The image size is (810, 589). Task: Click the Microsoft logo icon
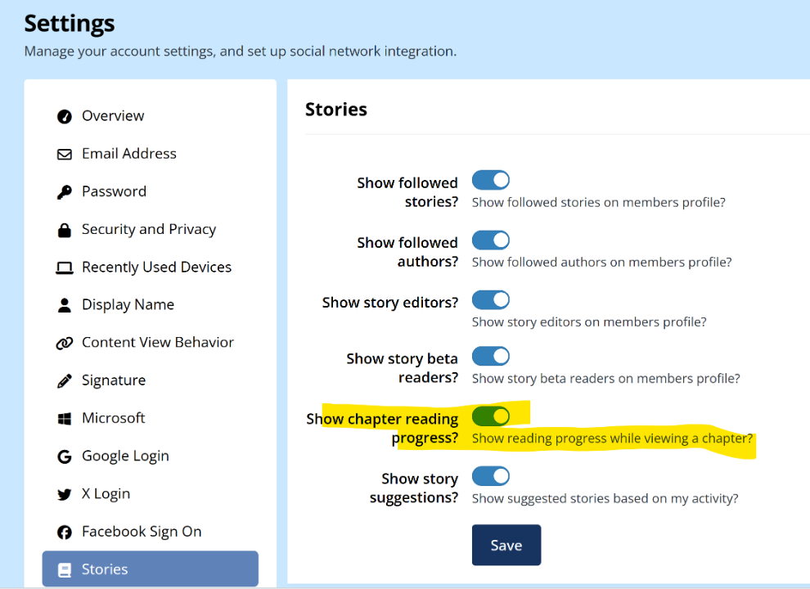click(64, 419)
